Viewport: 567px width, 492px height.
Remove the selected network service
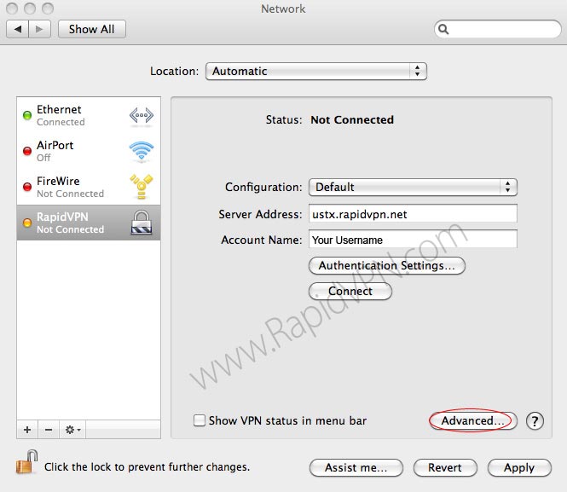coord(49,430)
